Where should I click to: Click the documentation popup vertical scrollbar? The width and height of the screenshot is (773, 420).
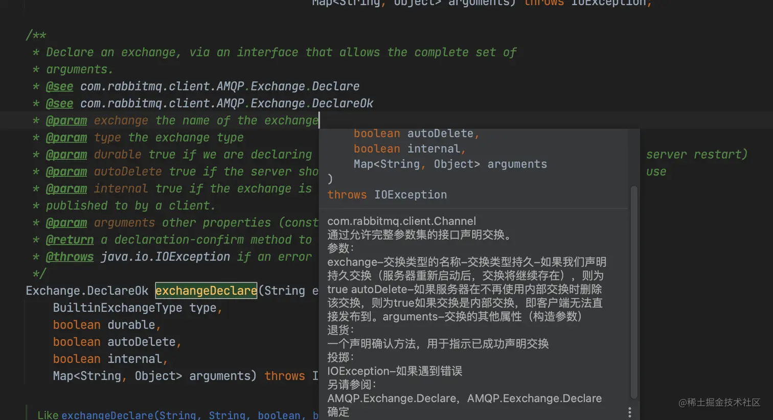[634, 292]
